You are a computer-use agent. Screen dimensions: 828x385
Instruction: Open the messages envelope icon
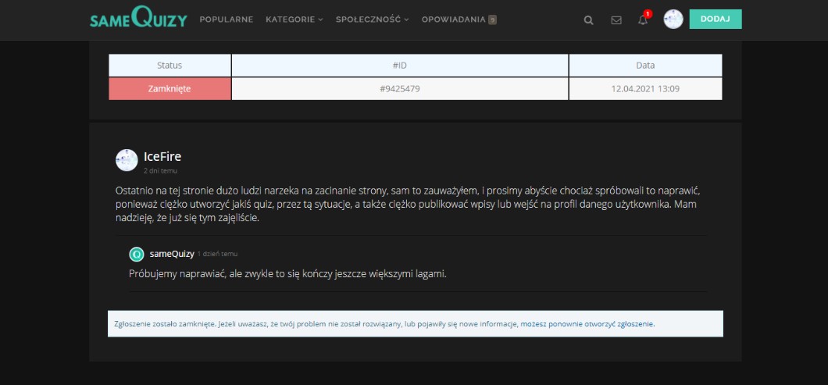[x=616, y=20]
